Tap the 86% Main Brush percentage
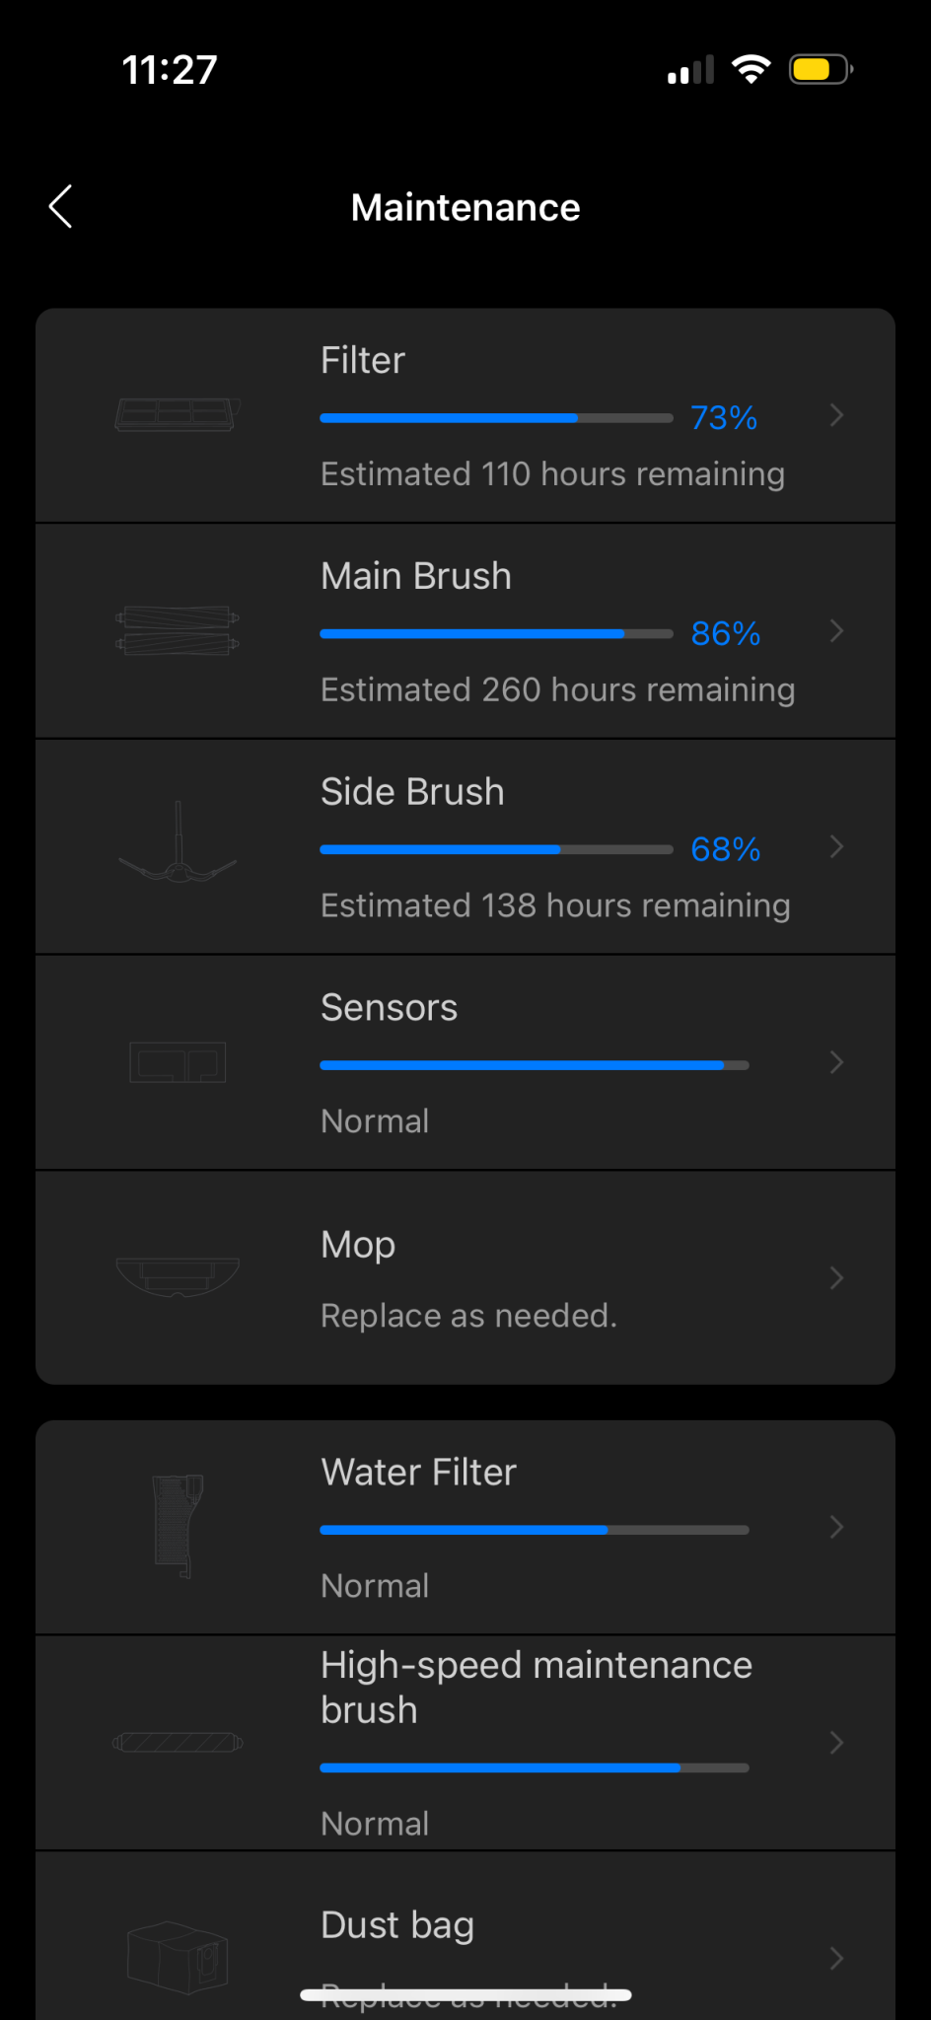 725,633
